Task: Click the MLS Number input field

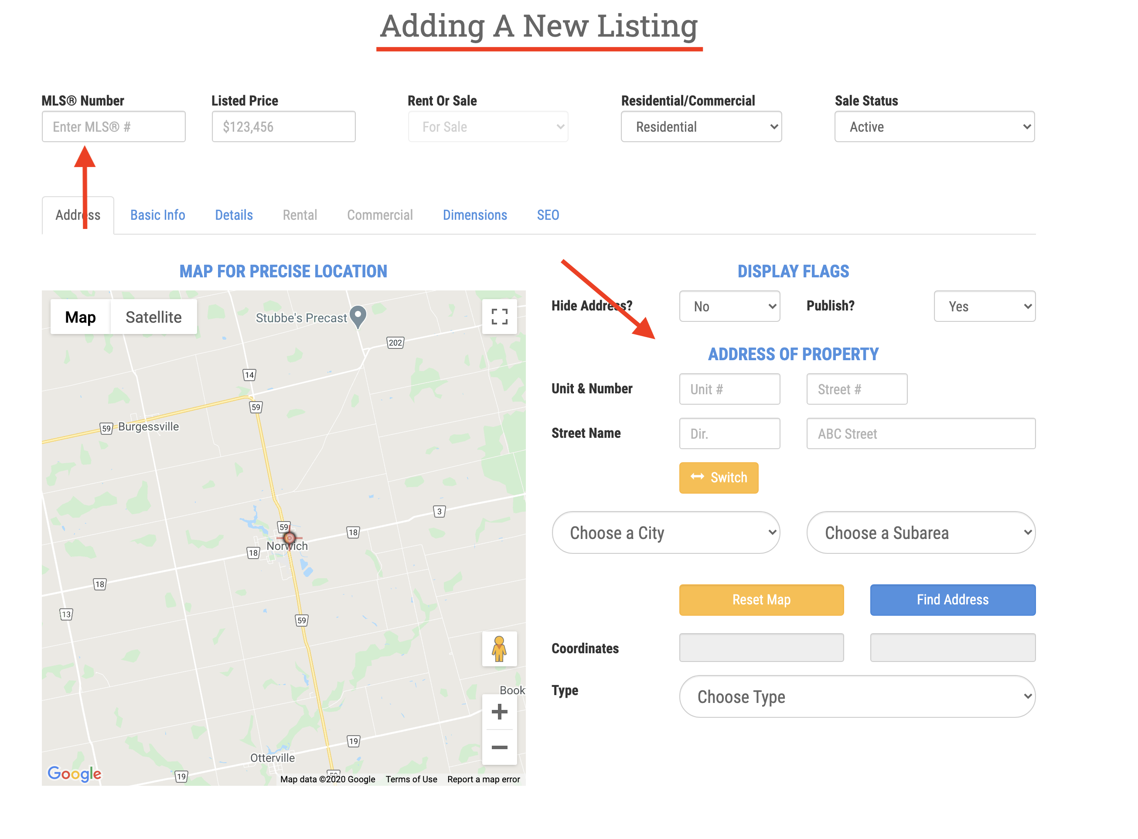Action: tap(114, 127)
